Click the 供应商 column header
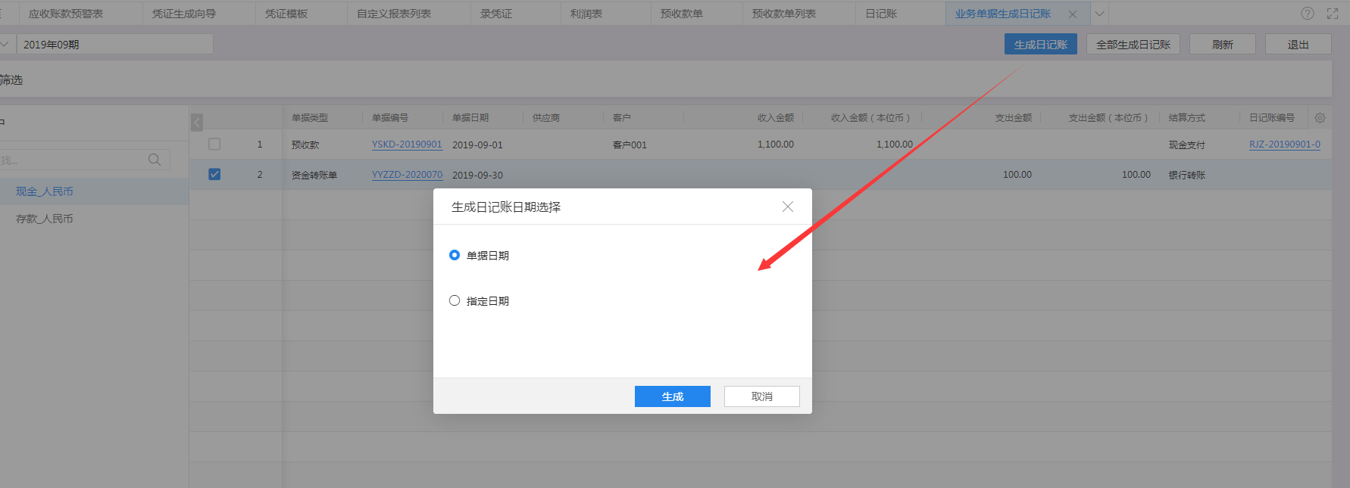This screenshot has width=1350, height=488. click(546, 118)
